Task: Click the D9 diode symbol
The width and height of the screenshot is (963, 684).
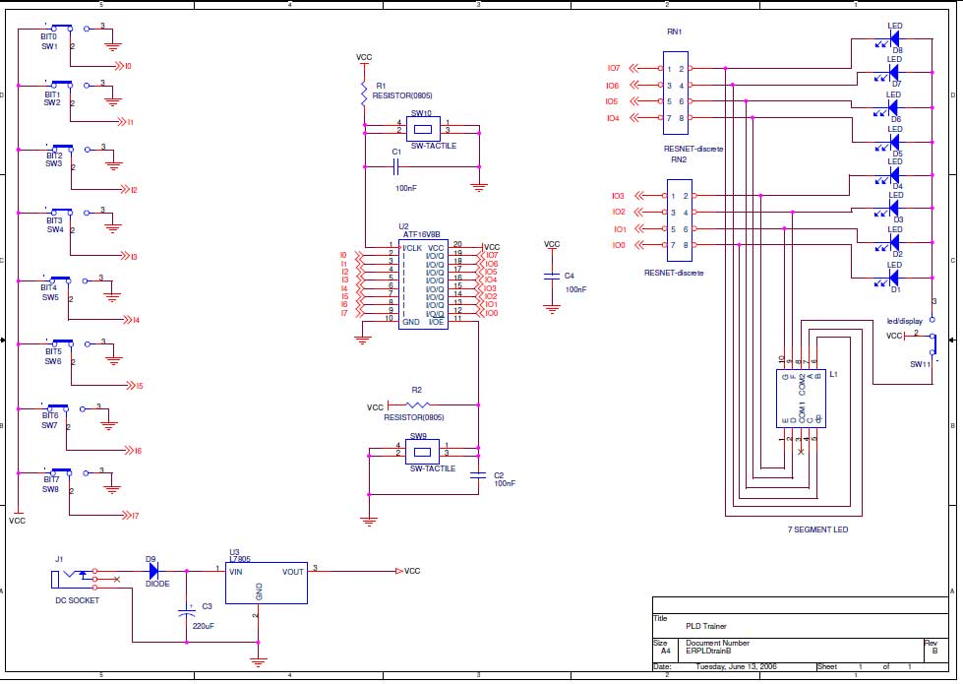Action: (x=153, y=570)
